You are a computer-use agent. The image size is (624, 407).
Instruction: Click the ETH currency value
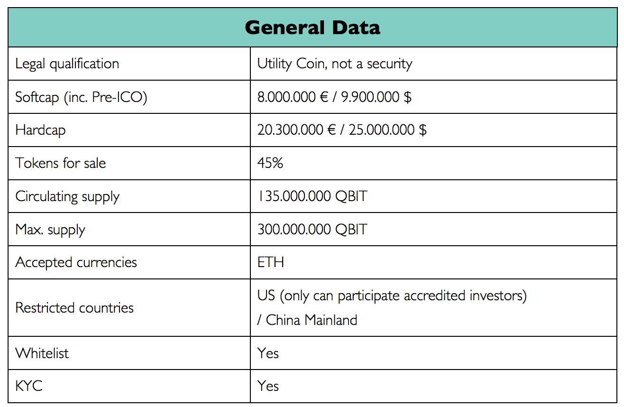[x=271, y=262]
